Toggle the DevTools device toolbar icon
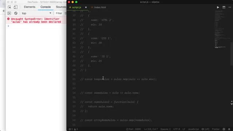This screenshot has width=233, height=131. [15, 7]
